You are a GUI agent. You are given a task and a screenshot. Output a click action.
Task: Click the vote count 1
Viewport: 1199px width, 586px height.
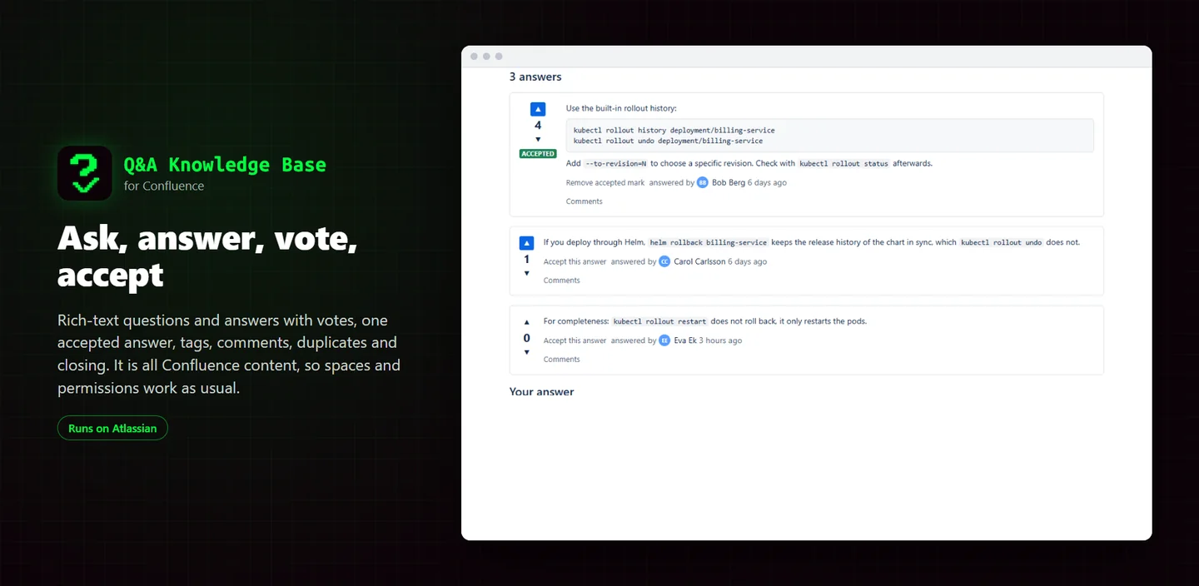click(526, 259)
